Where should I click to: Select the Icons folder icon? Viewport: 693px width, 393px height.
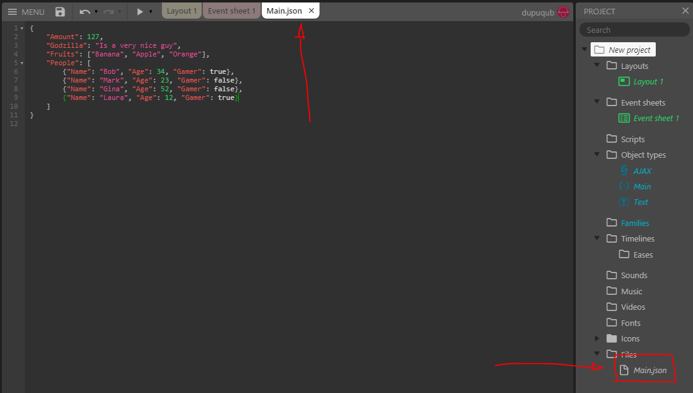(612, 338)
